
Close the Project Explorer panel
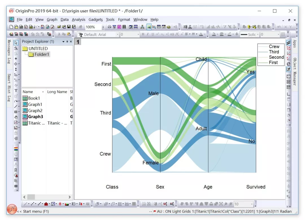(x=71, y=41)
